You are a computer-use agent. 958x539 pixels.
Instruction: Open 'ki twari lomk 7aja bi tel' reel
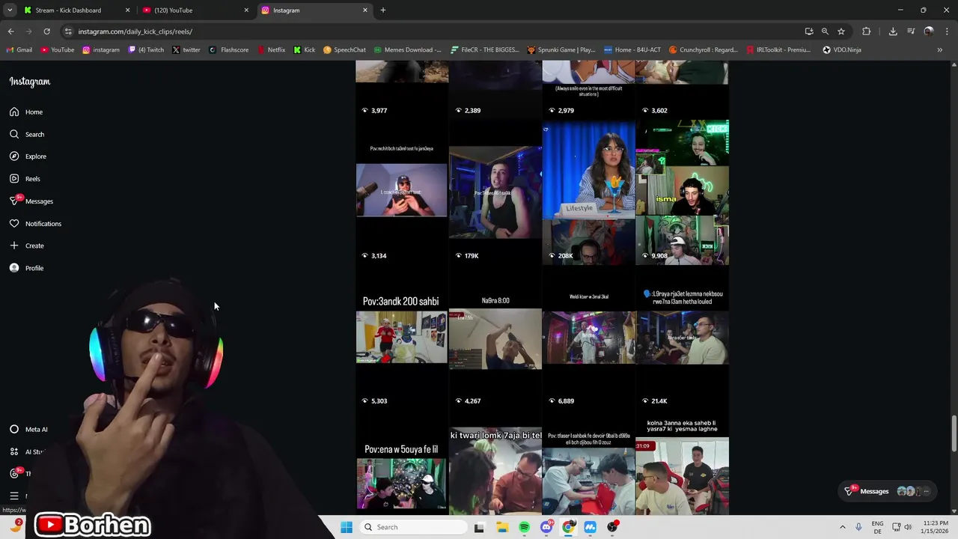click(x=495, y=464)
